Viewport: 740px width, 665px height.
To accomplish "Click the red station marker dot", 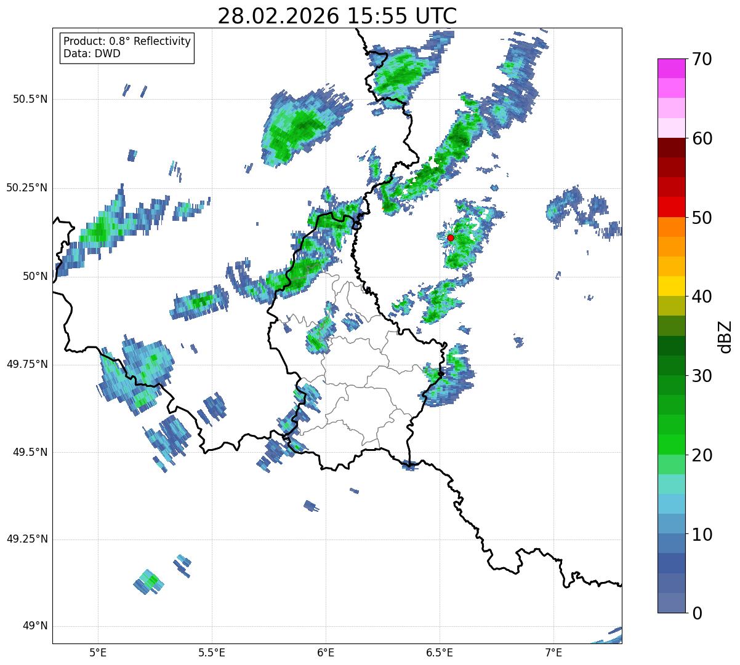I will tap(451, 237).
